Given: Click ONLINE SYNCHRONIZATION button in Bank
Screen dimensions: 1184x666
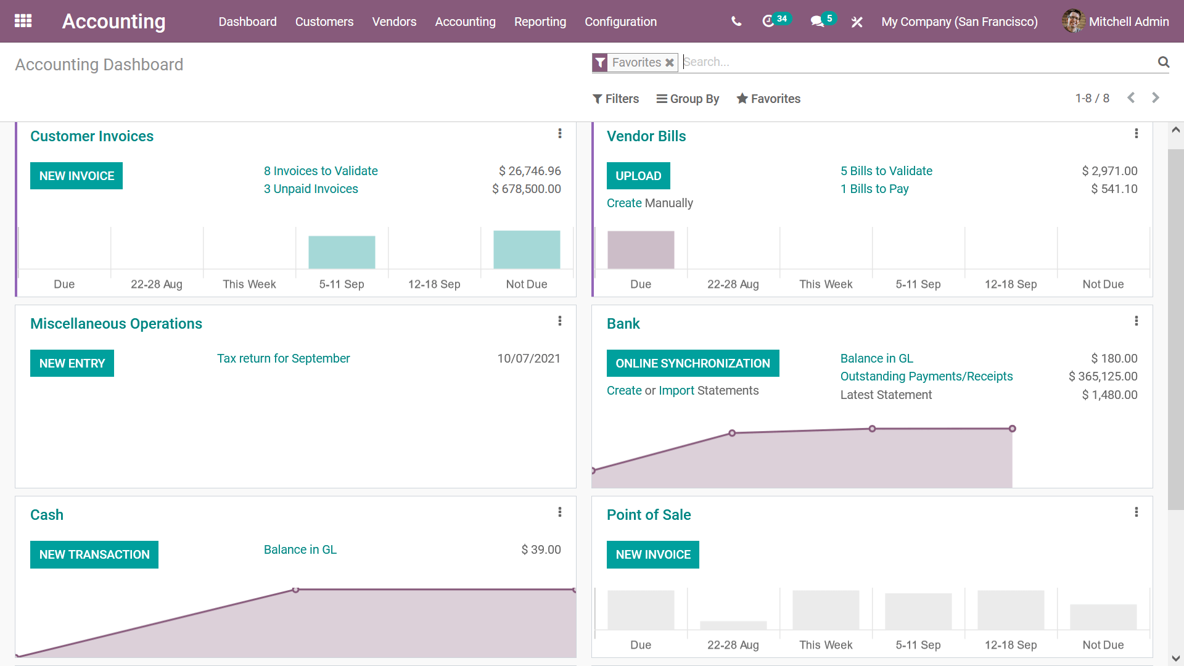Looking at the screenshot, I should click(x=692, y=363).
